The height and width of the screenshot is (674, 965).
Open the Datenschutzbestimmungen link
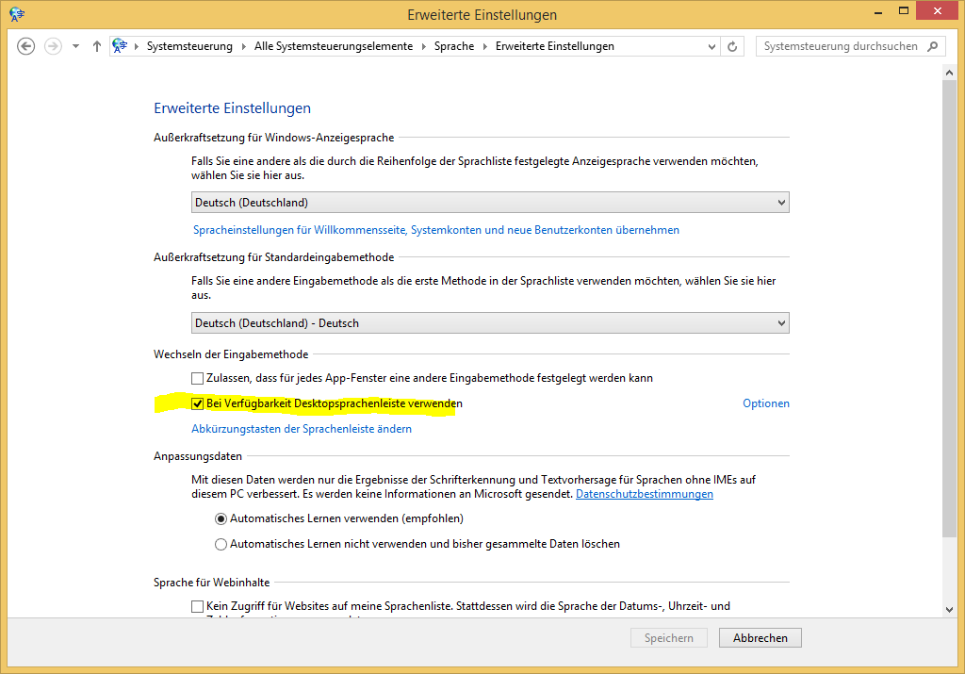tap(645, 494)
